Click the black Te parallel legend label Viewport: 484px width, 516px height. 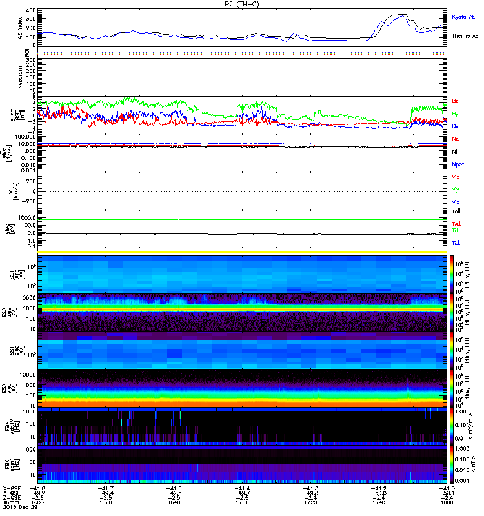(x=456, y=212)
